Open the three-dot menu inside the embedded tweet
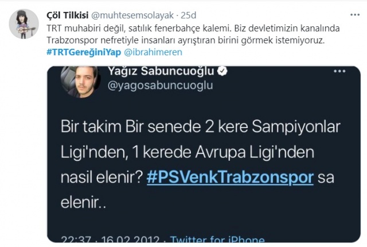 click(339, 71)
